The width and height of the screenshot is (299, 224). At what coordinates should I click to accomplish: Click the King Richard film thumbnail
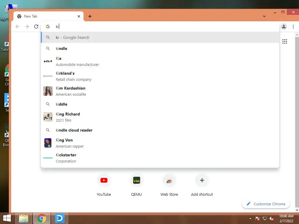[x=48, y=117]
